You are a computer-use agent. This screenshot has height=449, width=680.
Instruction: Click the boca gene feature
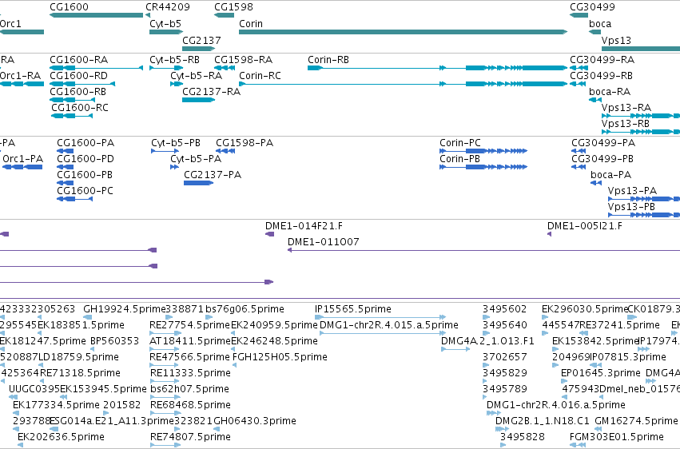pyautogui.click(x=595, y=32)
